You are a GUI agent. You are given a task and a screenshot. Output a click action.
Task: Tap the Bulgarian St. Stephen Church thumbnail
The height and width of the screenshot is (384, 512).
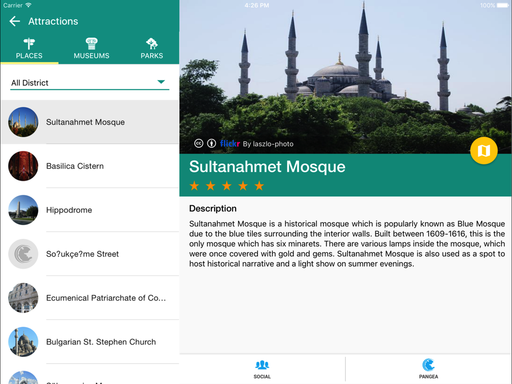click(x=23, y=342)
